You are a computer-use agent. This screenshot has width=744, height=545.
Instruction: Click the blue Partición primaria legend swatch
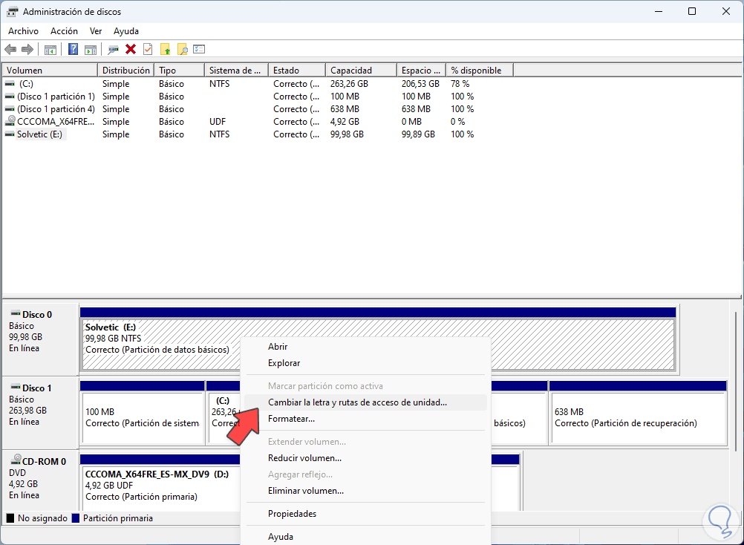point(76,518)
